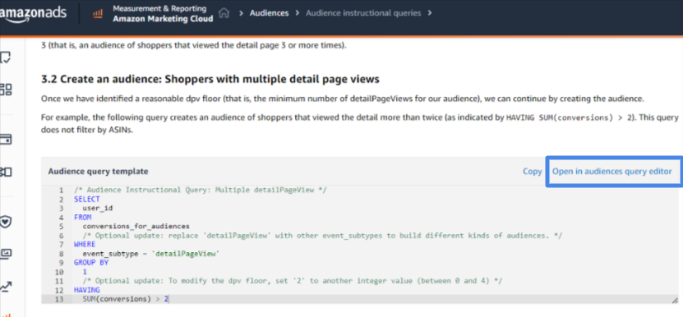Screen dimensions: 683x317
Task: Select the wallet card icon in sidebar
Action: [x=6, y=140]
